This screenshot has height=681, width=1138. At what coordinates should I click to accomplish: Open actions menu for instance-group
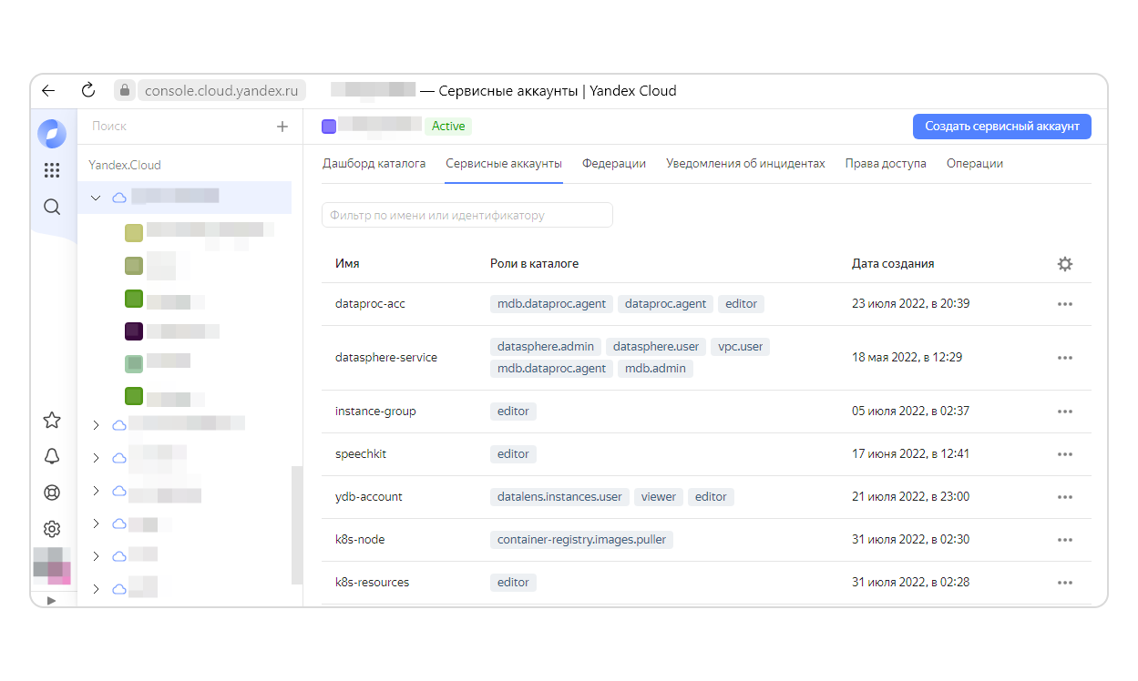(x=1064, y=412)
